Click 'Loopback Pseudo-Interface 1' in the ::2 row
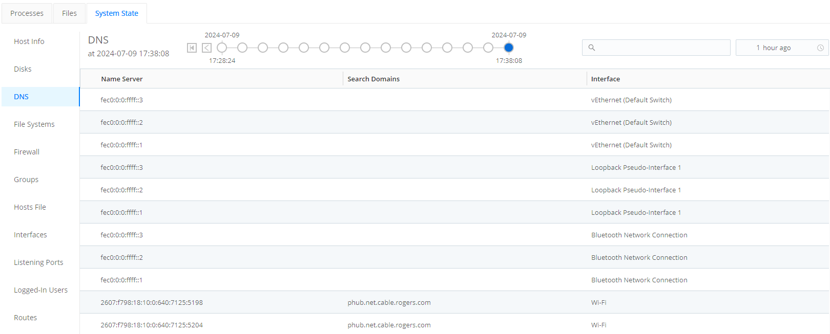The height and width of the screenshot is (334, 830). click(x=636, y=190)
